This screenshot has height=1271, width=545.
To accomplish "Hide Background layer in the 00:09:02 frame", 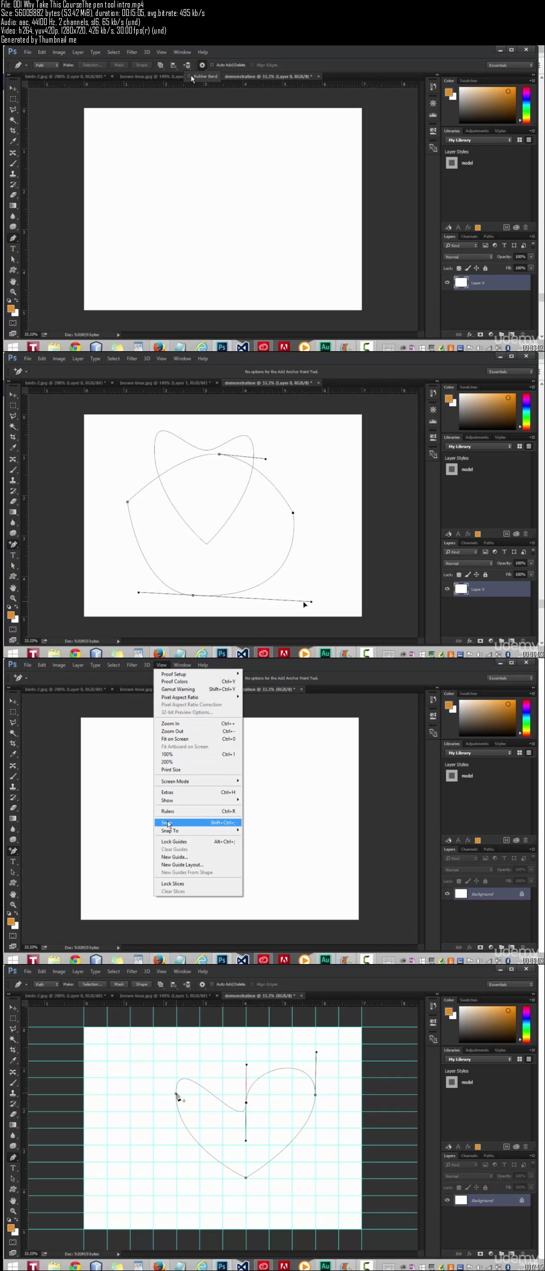I will click(x=447, y=894).
